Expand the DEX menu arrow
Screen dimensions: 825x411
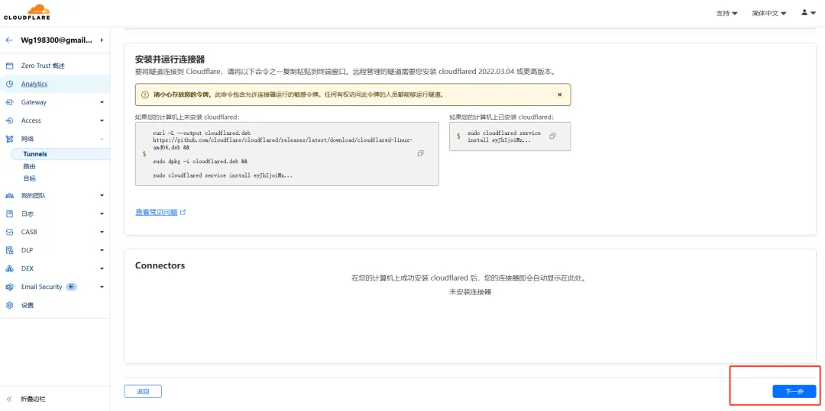click(102, 268)
